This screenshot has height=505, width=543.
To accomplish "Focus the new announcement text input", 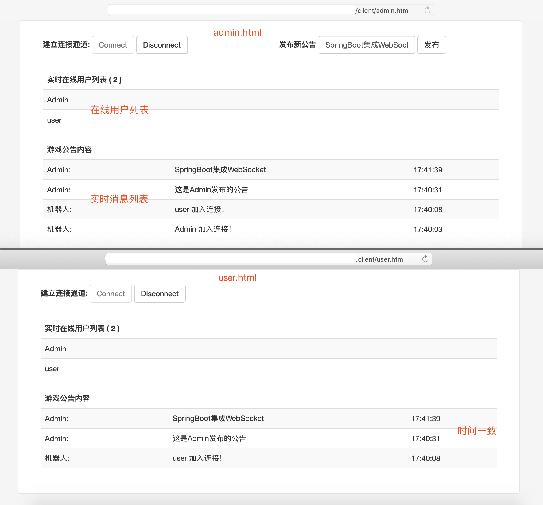I will (x=366, y=45).
